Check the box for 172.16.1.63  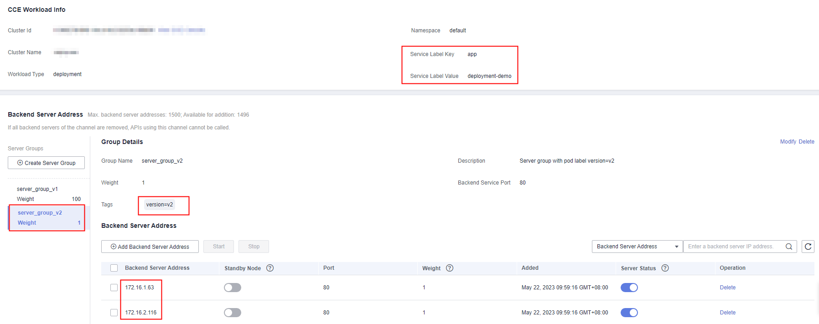coord(114,288)
